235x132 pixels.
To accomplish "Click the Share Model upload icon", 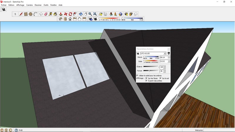I will pyautogui.click(x=131, y=14).
